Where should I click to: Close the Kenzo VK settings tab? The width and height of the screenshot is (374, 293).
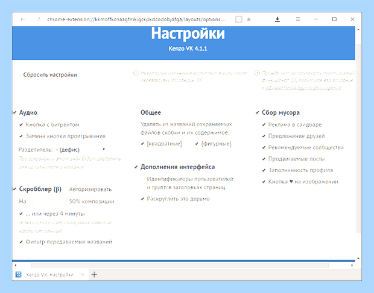(83, 275)
